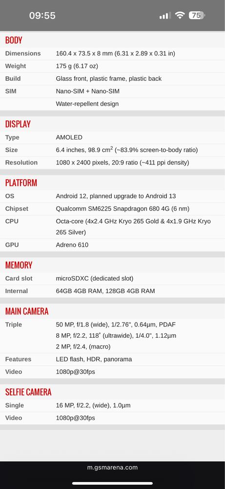This screenshot has height=489, width=225.
Task: Tap the Weight spec label
Action: point(16,66)
